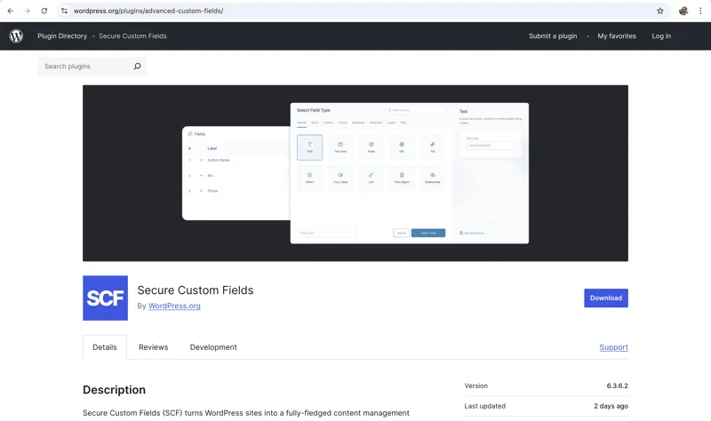Click the version number 6.3.6.2
Image resolution: width=711 pixels, height=421 pixels.
(x=617, y=385)
